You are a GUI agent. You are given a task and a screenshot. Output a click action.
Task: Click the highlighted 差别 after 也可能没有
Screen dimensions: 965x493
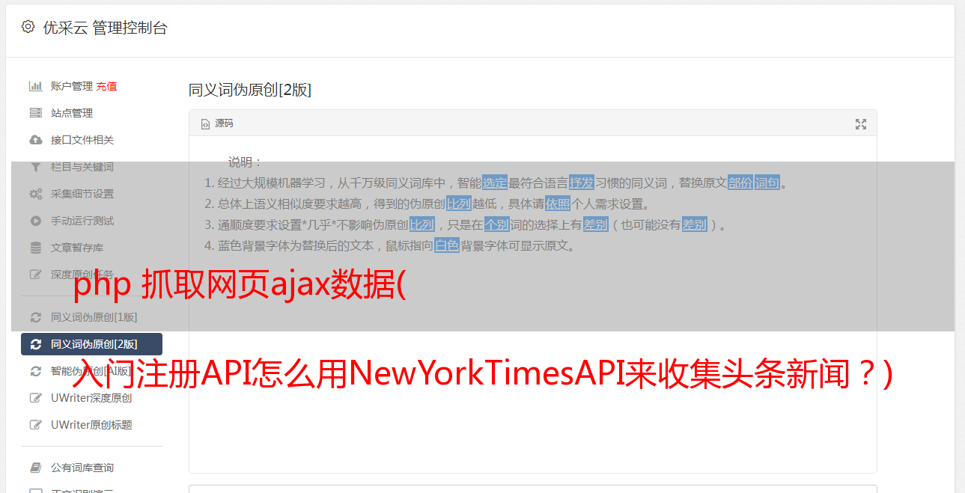695,224
